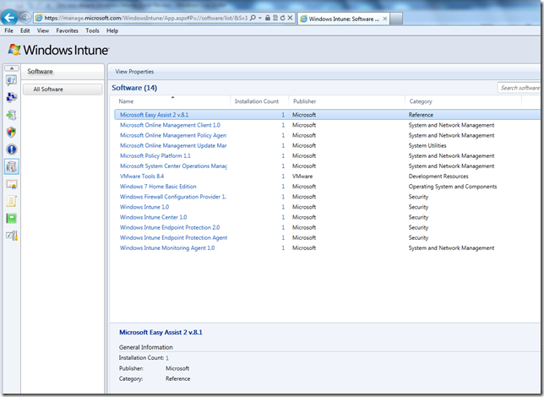Open the Alerts exclamation icon

pyautogui.click(x=12, y=150)
